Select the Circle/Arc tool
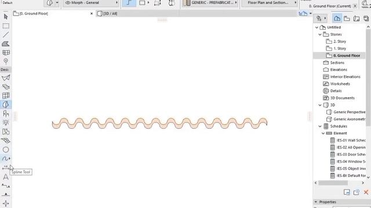The height and width of the screenshot is (208, 371). [x=6, y=150]
